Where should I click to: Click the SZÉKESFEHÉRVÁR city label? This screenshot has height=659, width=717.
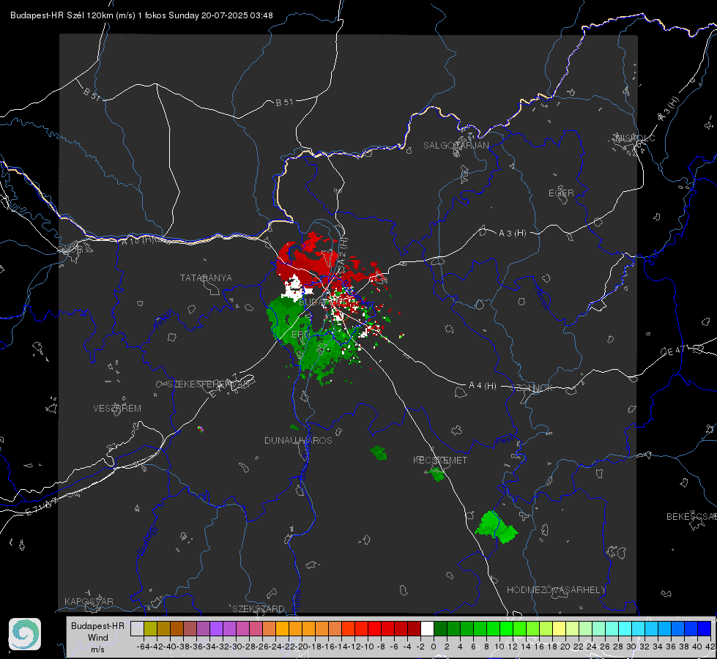[208, 384]
